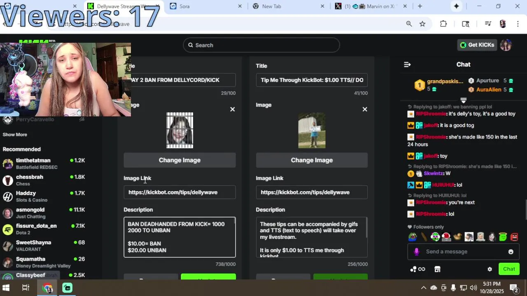Viewport: 527px width, 296px height.
Task: Open system volume icon in tray
Action: click(473, 288)
